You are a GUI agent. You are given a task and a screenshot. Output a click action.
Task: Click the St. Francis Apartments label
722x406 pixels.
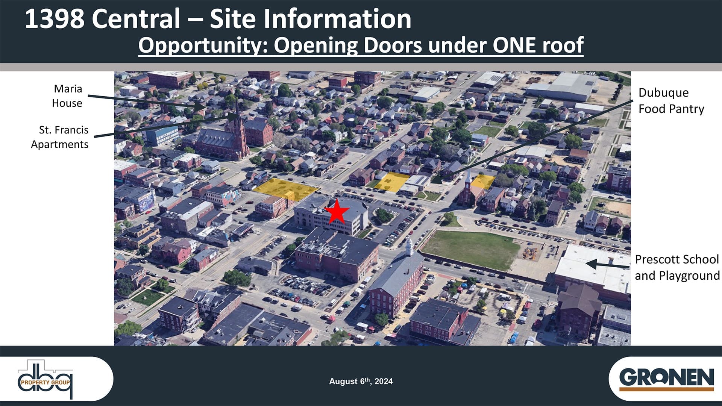click(60, 137)
